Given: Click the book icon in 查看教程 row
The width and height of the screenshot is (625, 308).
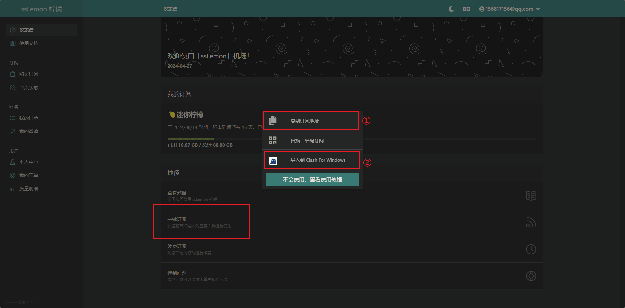Looking at the screenshot, I should pos(531,196).
